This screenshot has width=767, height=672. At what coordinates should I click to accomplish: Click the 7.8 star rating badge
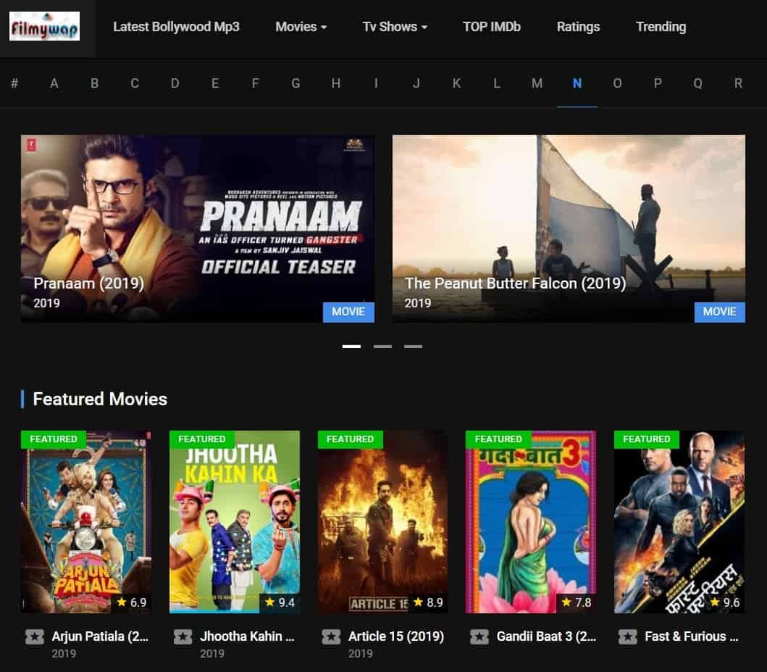pyautogui.click(x=577, y=602)
